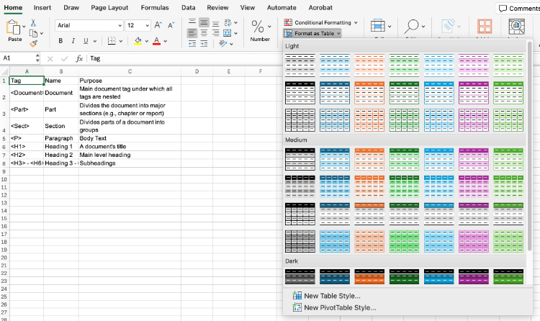540x321 pixels.
Task: Toggle Bold formatting
Action: pos(61,41)
